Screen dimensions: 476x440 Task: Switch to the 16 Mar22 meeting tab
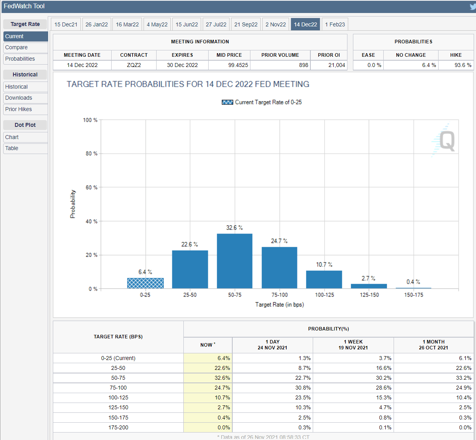[127, 24]
